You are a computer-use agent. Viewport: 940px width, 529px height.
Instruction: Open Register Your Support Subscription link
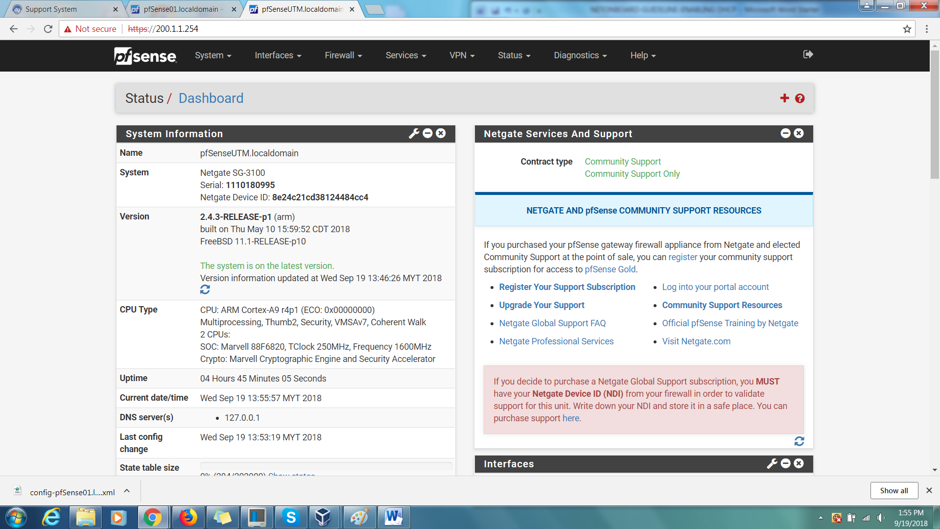567,287
